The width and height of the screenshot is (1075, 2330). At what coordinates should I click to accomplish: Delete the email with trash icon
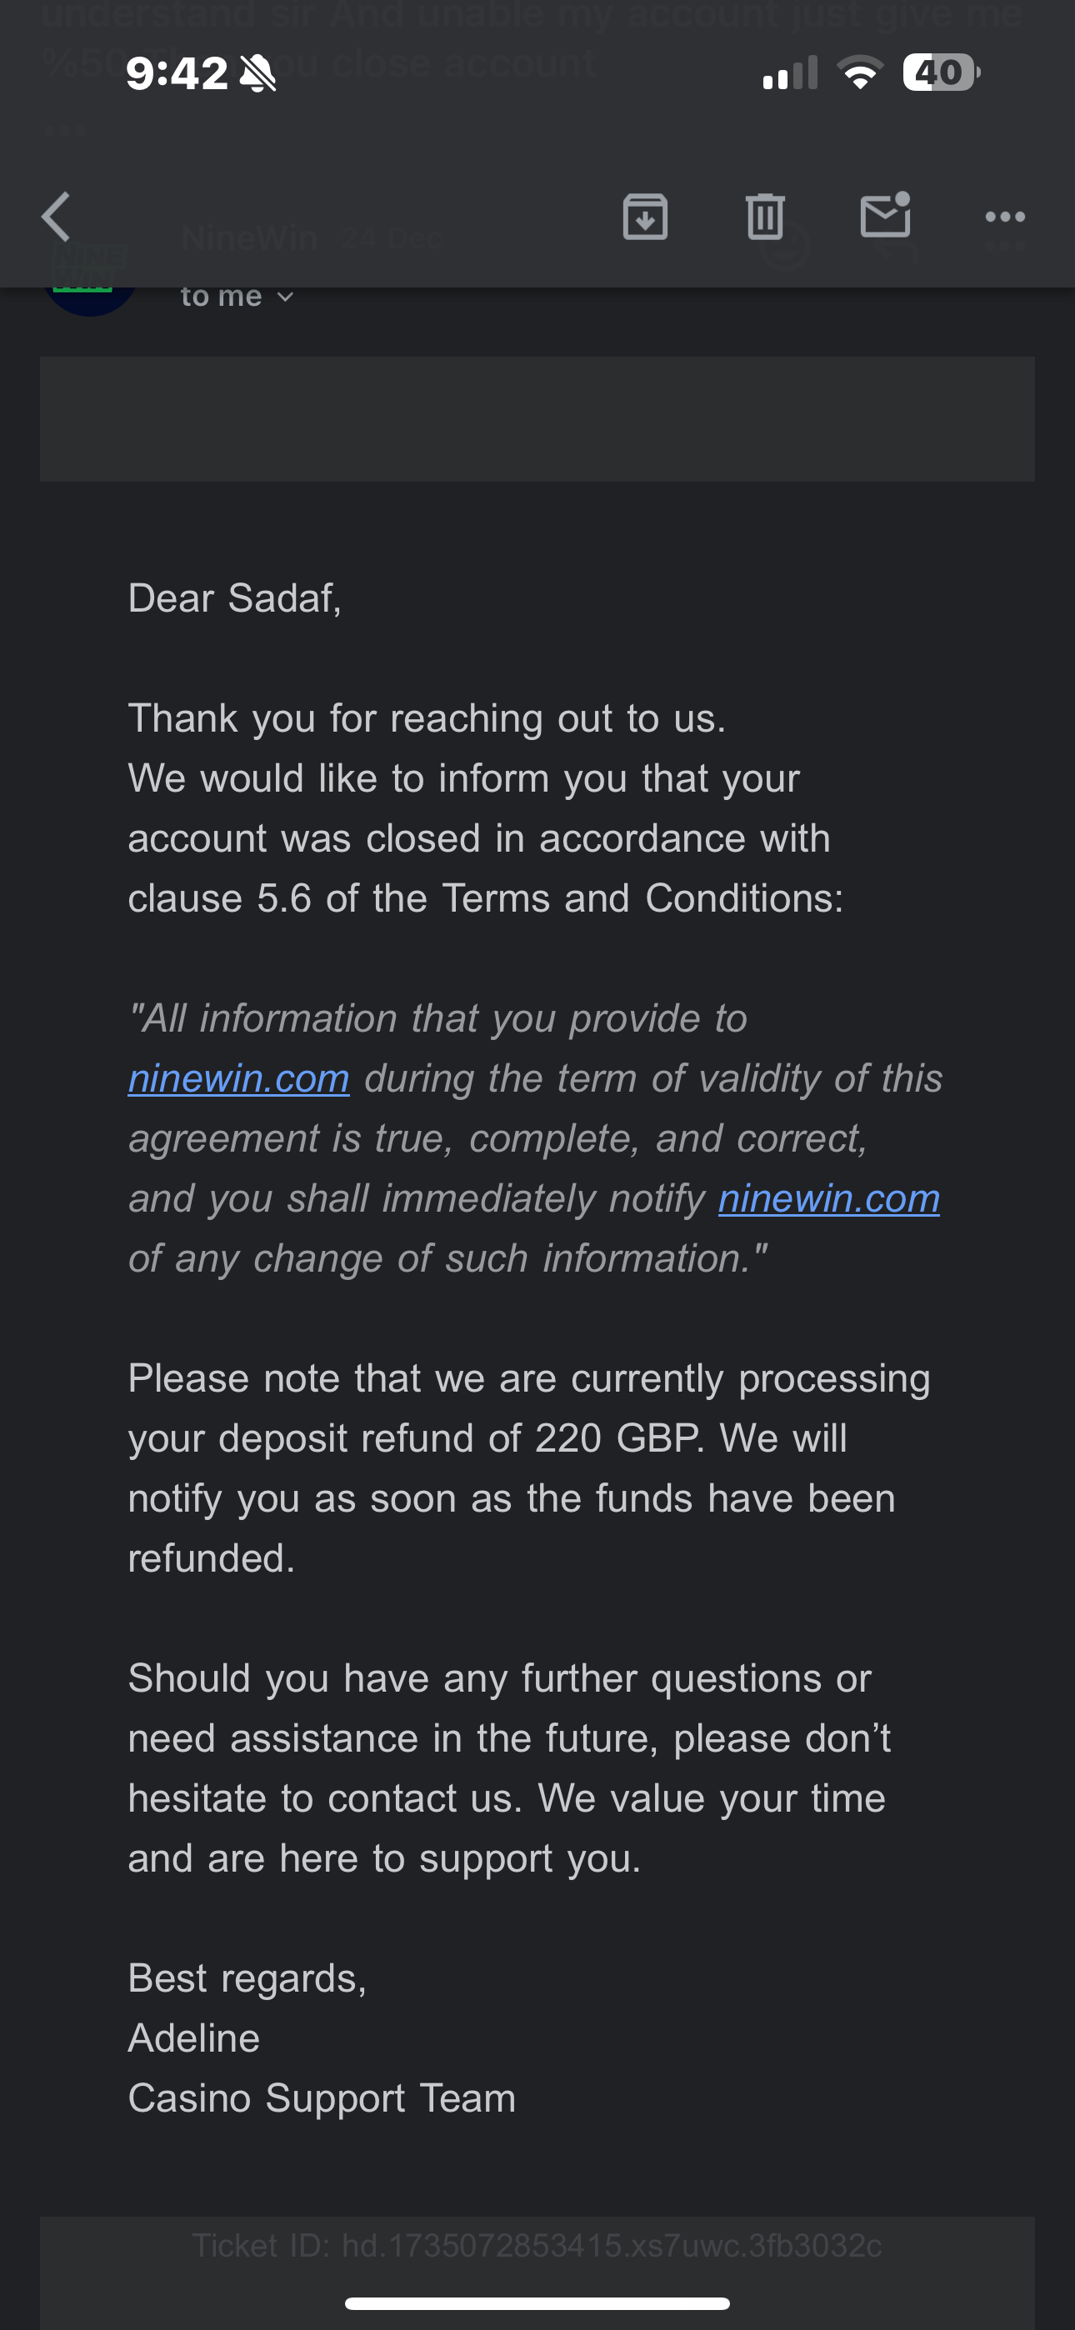point(765,217)
